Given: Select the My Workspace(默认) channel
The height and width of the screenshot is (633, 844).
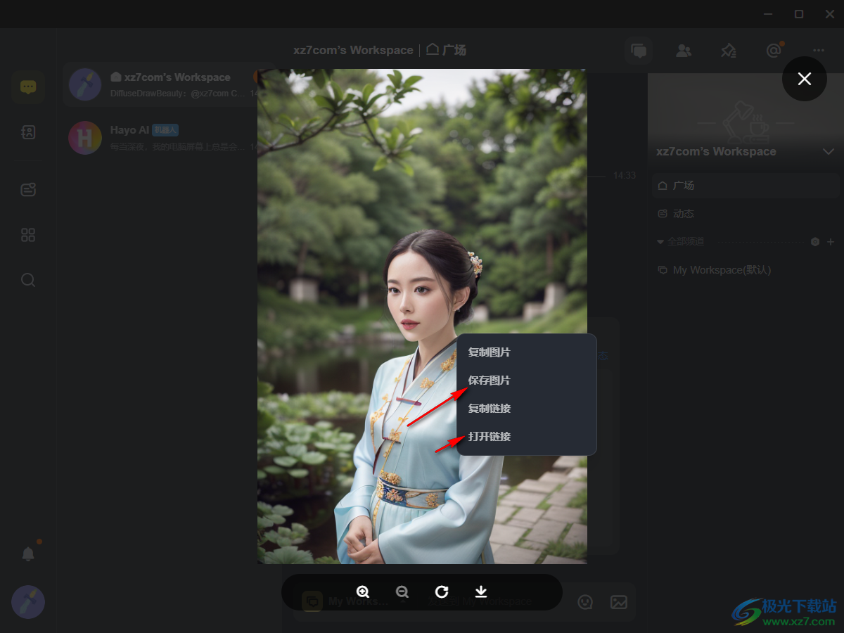Looking at the screenshot, I should click(x=746, y=270).
